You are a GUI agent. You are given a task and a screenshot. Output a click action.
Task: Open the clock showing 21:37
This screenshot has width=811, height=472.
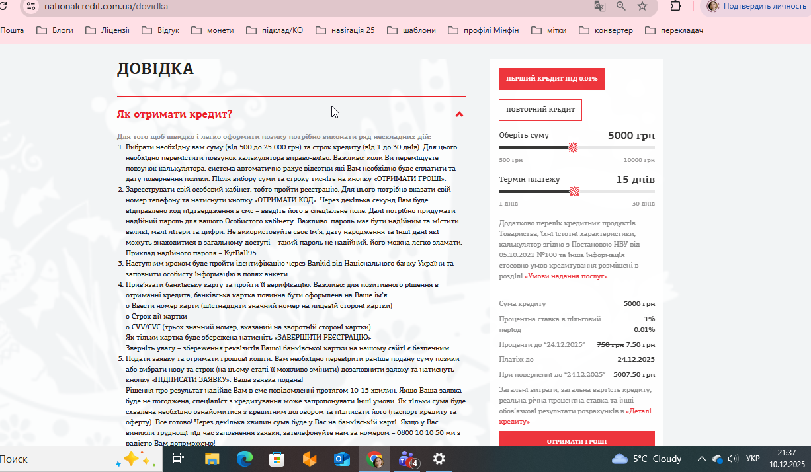click(787, 453)
